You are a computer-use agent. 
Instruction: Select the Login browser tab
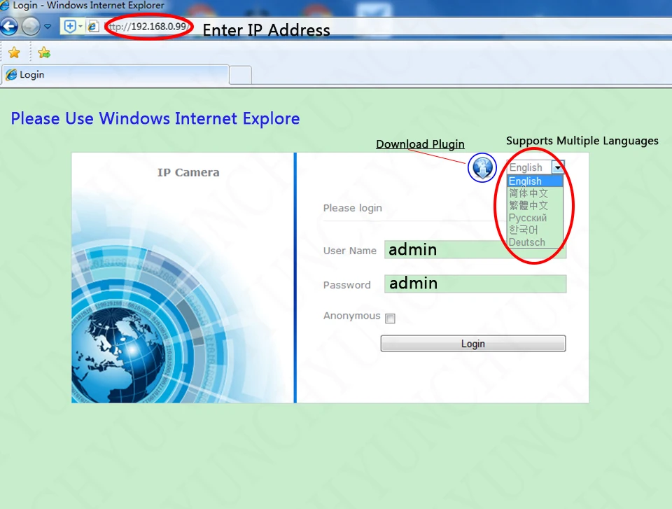115,75
